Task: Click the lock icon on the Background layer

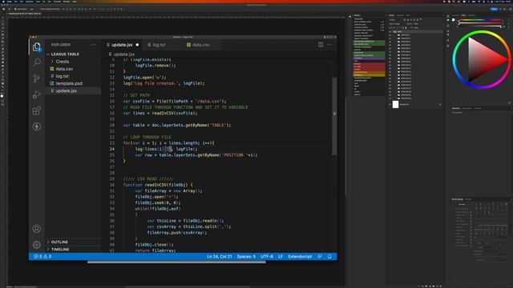Action: (x=440, y=105)
